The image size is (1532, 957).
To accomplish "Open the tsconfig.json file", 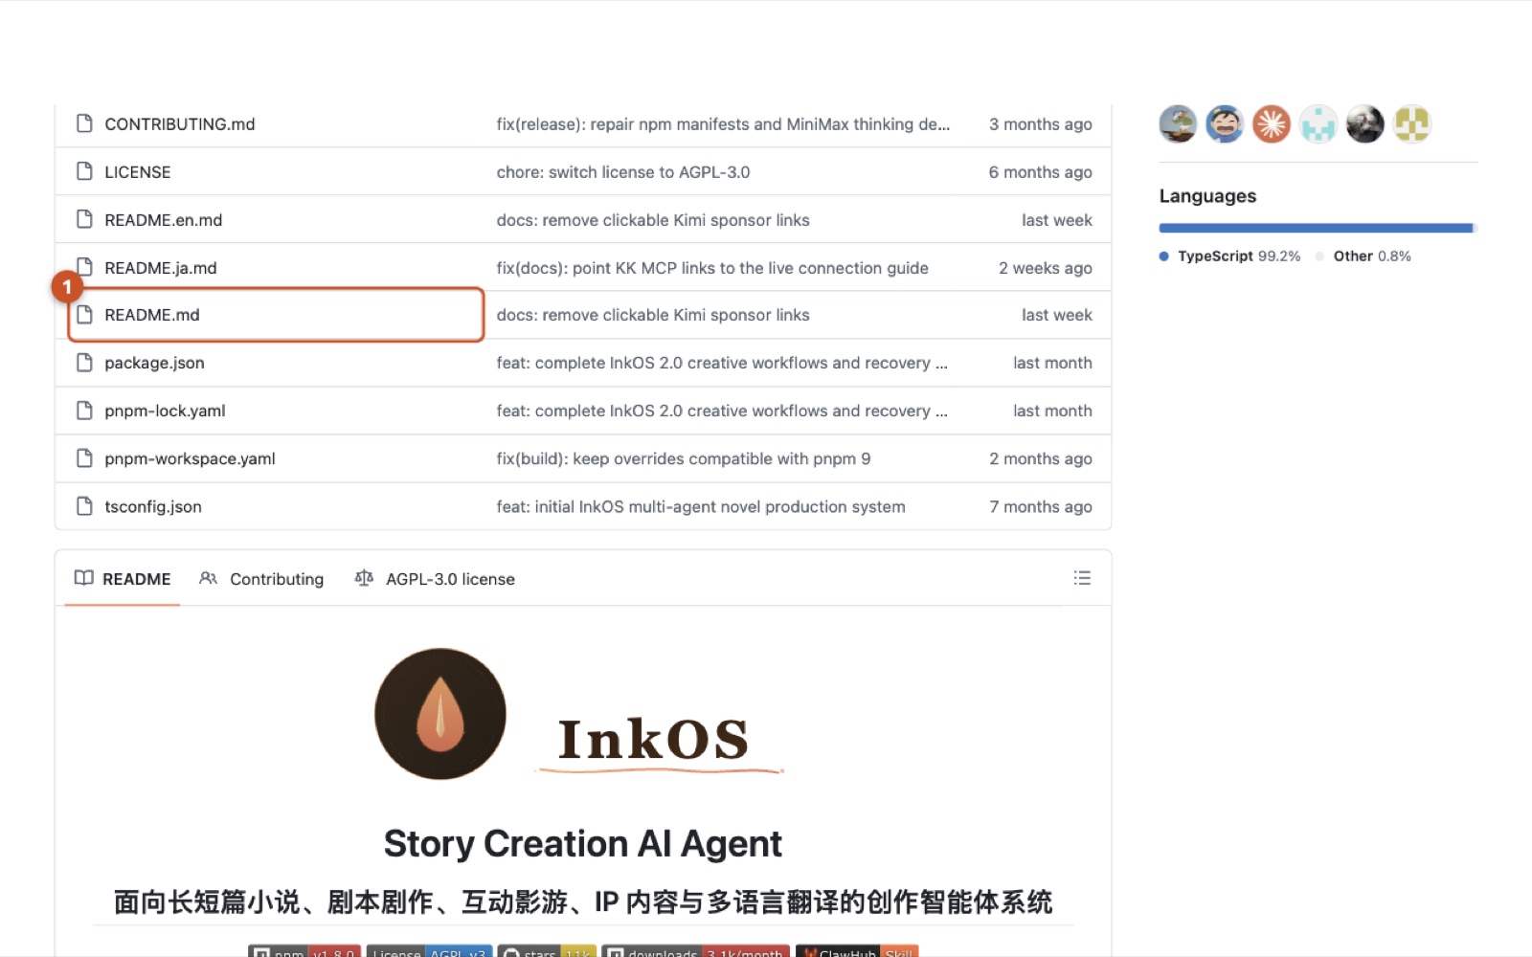I will [153, 506].
